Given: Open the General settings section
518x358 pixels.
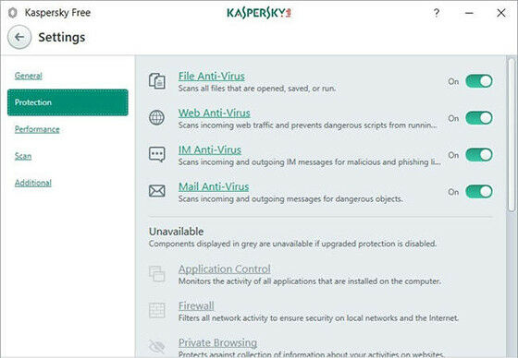Looking at the screenshot, I should point(29,76).
